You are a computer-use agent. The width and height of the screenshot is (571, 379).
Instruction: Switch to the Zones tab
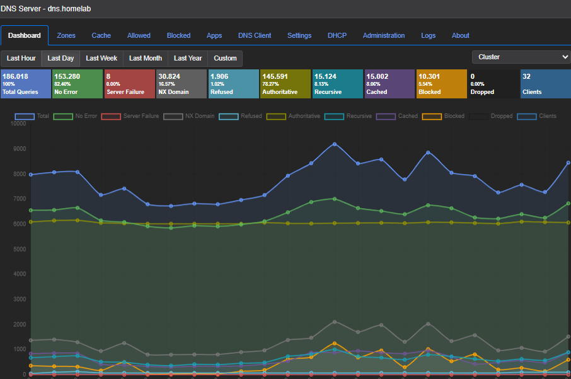[66, 35]
